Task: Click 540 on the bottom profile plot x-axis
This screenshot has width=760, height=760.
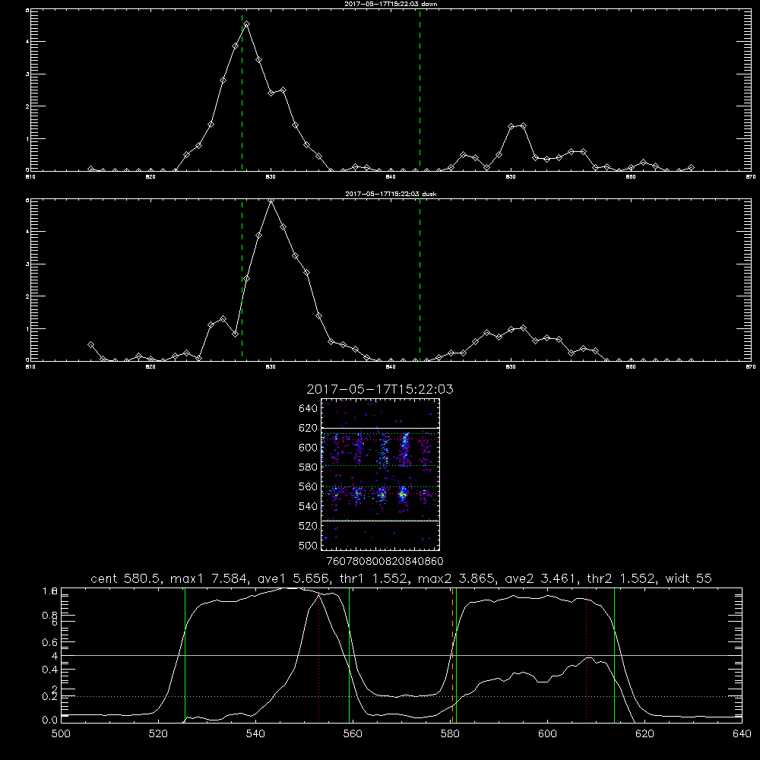Action: [255, 734]
